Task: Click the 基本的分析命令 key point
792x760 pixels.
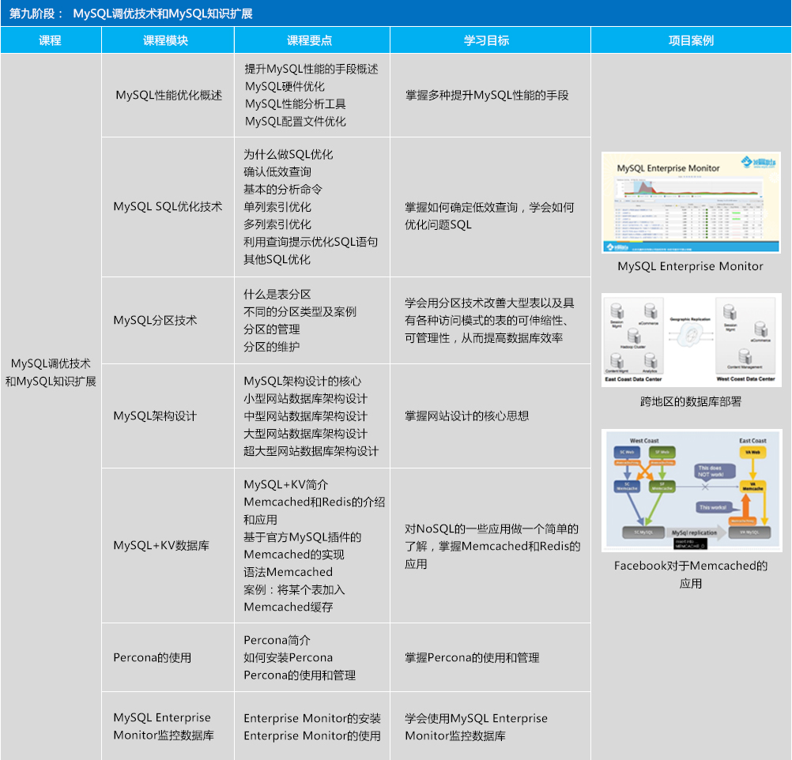Action: pos(283,190)
